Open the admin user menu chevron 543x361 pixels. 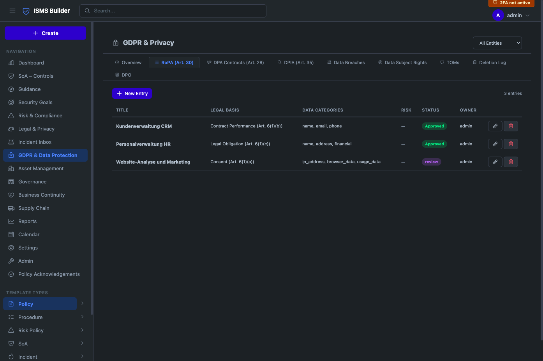pyautogui.click(x=528, y=16)
